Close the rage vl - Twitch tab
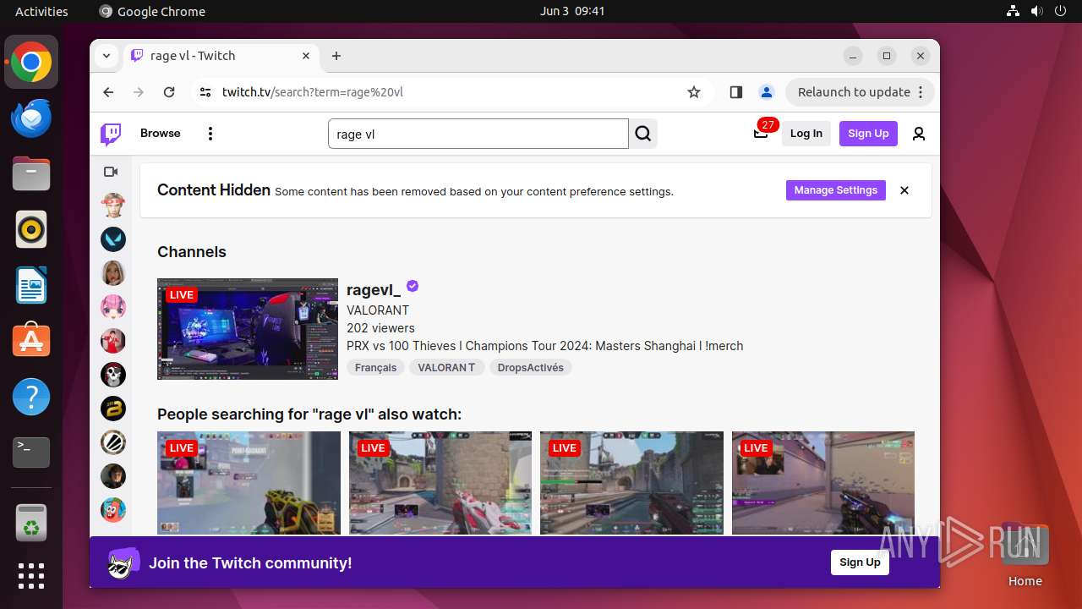 pos(306,56)
